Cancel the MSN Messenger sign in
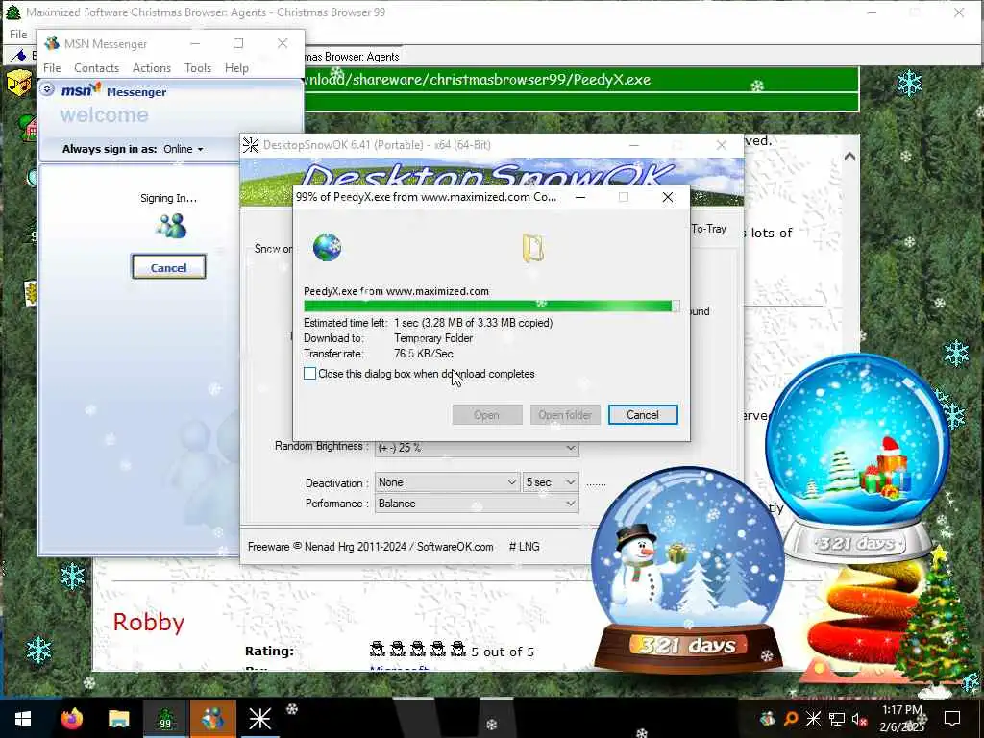The width and height of the screenshot is (984, 738). pyautogui.click(x=169, y=267)
